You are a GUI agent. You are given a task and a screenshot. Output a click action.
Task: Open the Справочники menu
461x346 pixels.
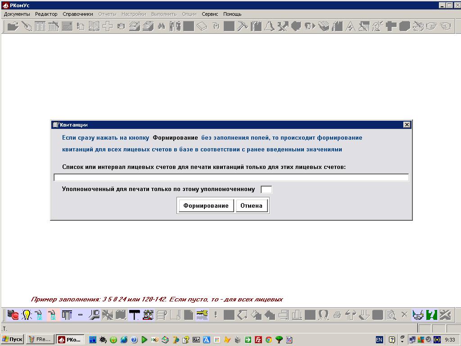click(x=78, y=14)
